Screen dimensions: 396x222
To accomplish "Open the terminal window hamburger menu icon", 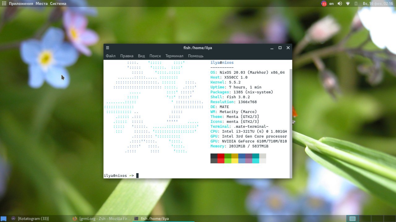I will tap(107, 48).
